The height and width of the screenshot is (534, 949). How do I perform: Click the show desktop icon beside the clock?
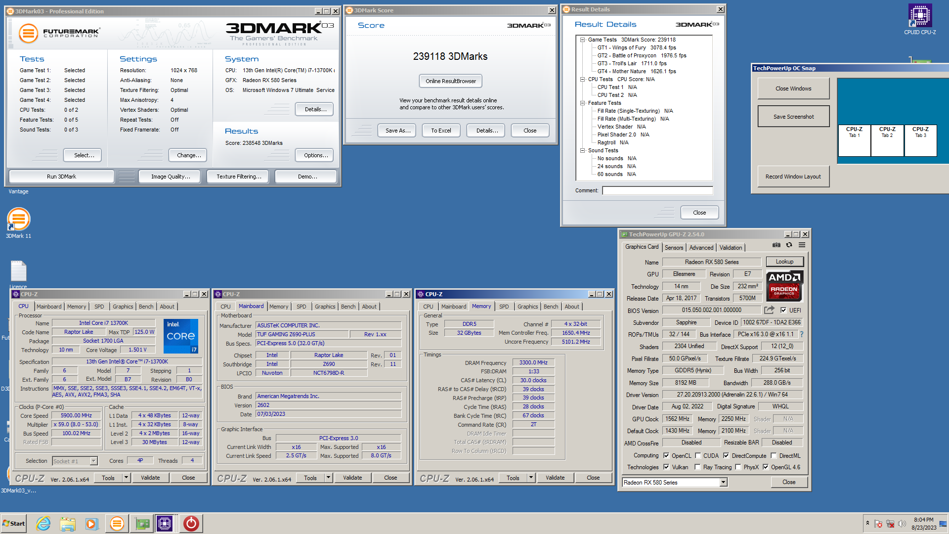[x=943, y=524]
